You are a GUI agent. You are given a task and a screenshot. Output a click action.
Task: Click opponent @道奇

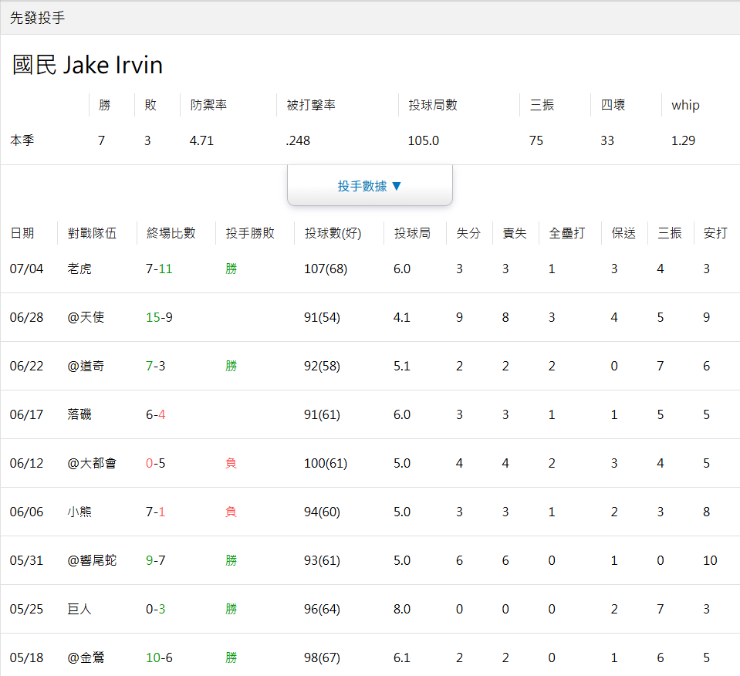point(86,366)
